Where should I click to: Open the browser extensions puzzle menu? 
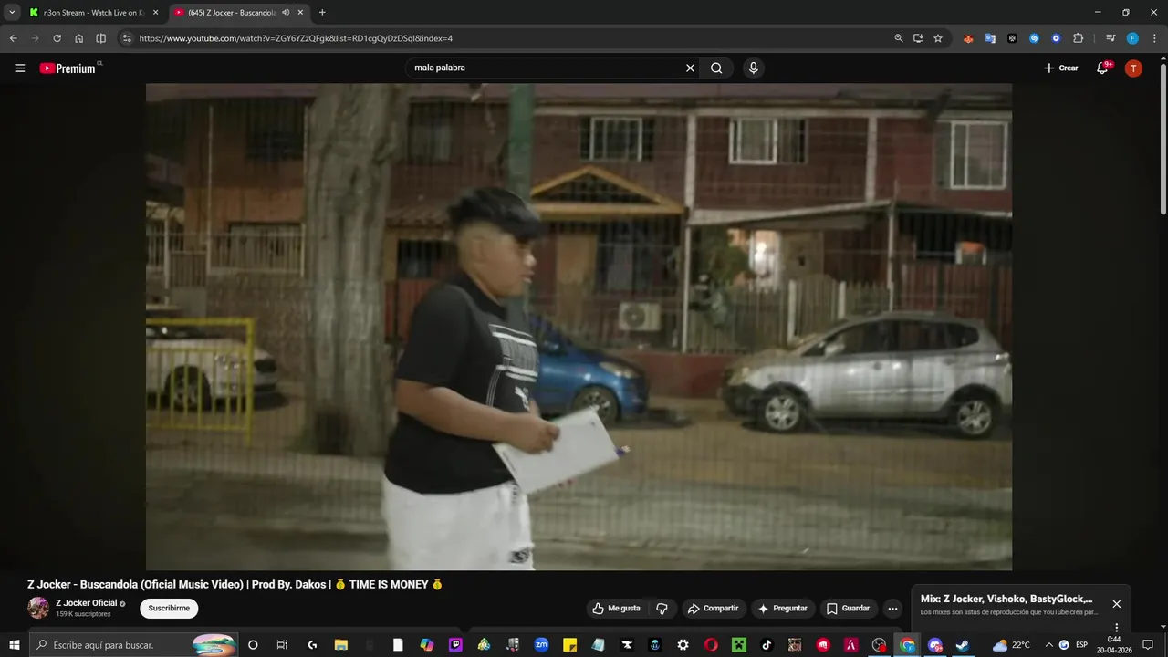tap(1078, 38)
